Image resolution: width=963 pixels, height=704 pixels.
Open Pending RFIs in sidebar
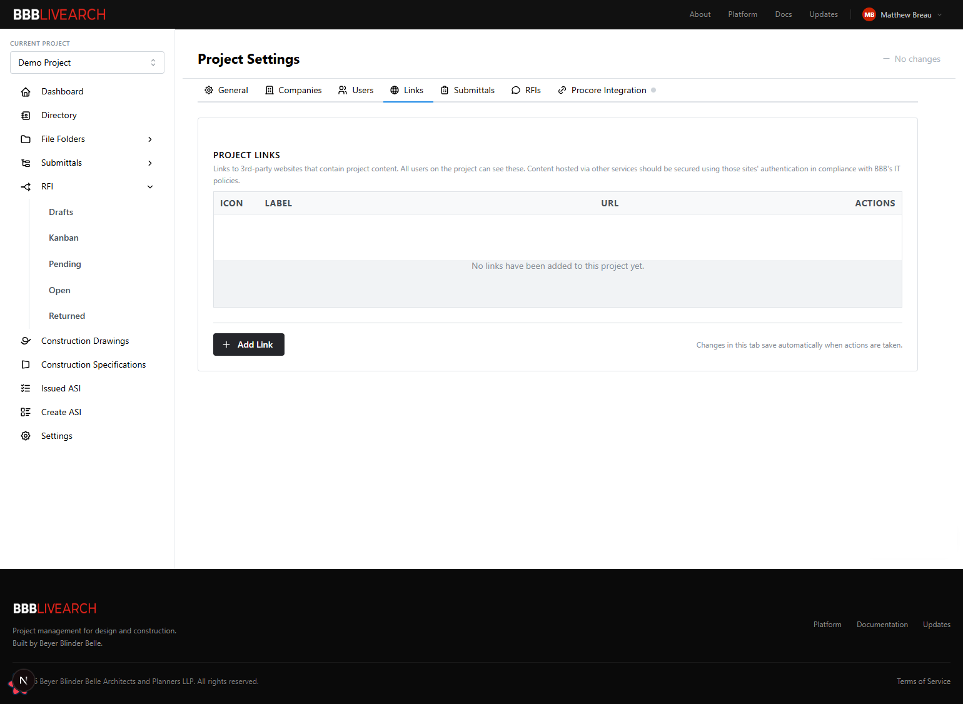65,264
